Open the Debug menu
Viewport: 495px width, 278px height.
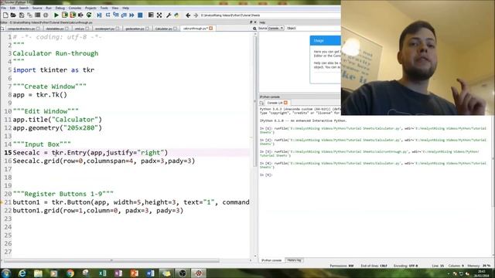pyautogui.click(x=60, y=8)
